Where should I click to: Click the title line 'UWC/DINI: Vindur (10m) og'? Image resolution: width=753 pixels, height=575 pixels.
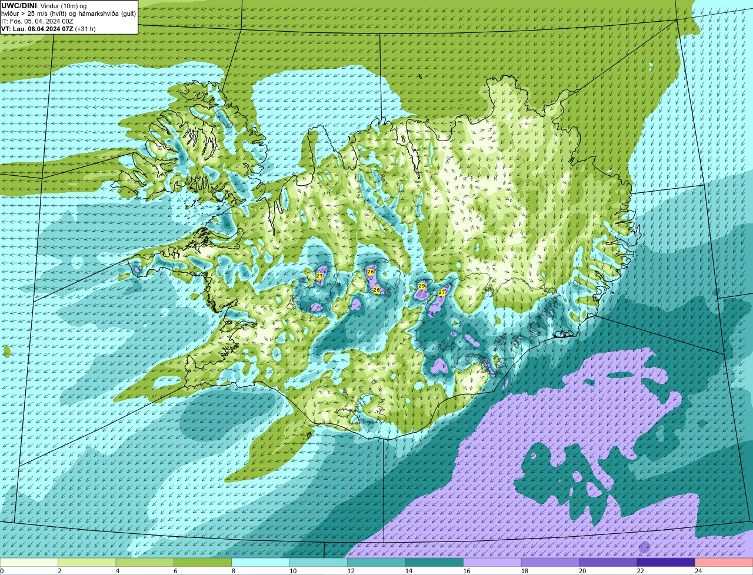[x=44, y=5]
